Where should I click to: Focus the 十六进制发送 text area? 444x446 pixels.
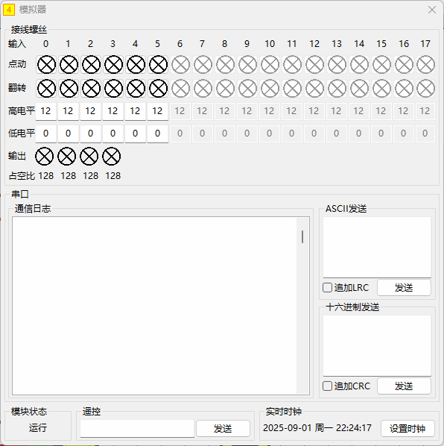(x=377, y=345)
